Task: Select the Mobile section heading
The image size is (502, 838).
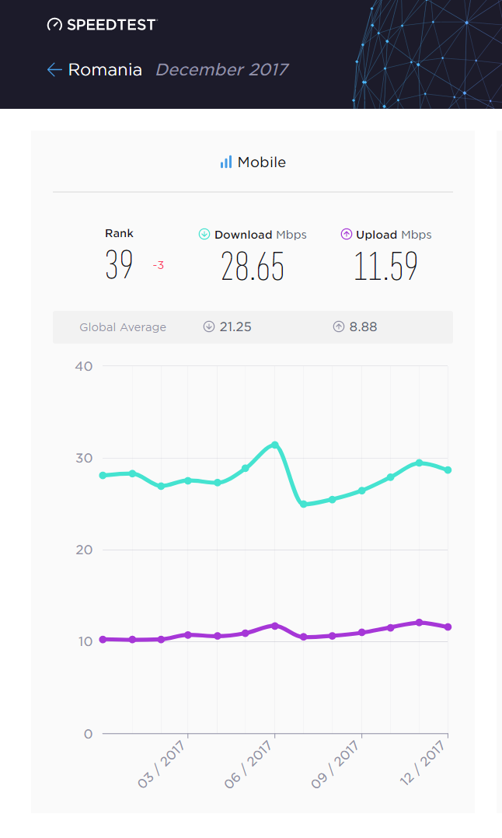Action: click(262, 162)
